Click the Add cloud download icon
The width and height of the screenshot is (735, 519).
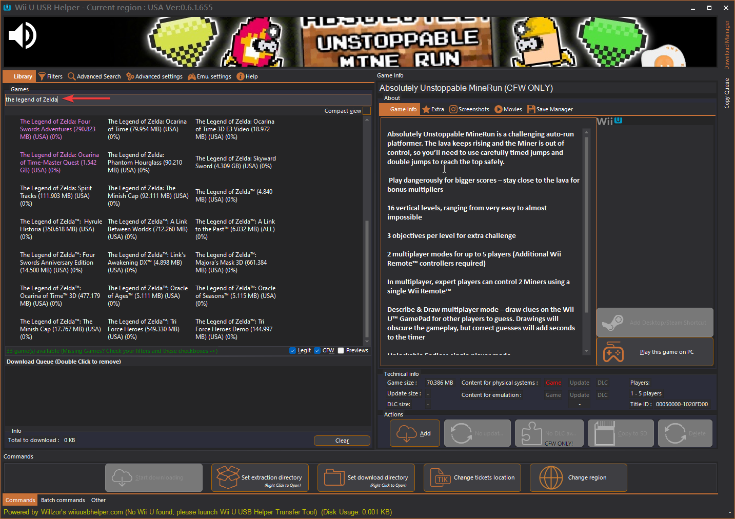[x=407, y=433]
